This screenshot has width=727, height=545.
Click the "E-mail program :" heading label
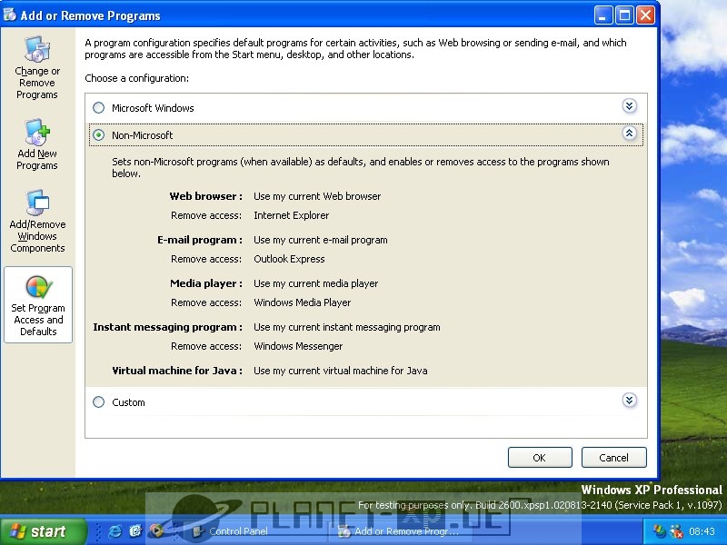click(x=200, y=240)
